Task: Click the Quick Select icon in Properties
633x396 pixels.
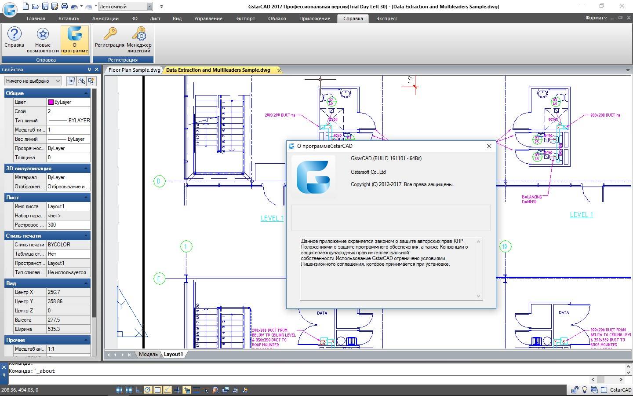Action: [x=91, y=81]
